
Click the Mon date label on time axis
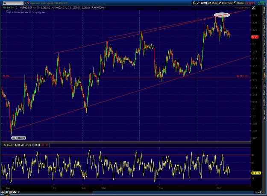click(103, 188)
